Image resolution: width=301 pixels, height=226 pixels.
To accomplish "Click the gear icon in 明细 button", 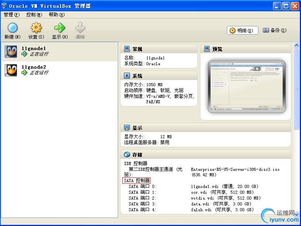I will [x=233, y=31].
